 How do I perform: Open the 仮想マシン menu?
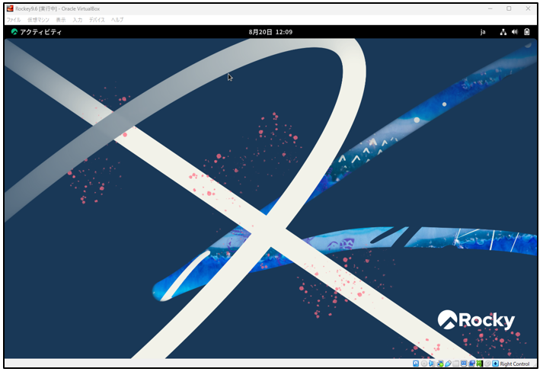(38, 19)
